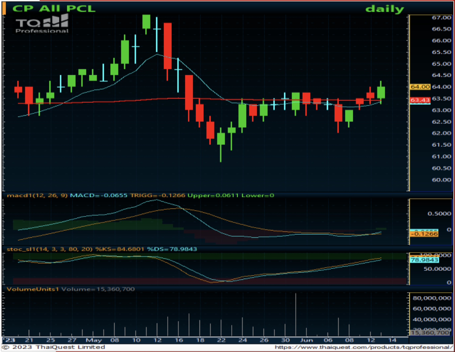Click the 27 date axis label
This screenshot has height=352, width=455.
point(72,340)
